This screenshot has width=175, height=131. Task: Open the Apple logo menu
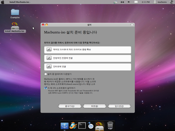(2, 2)
